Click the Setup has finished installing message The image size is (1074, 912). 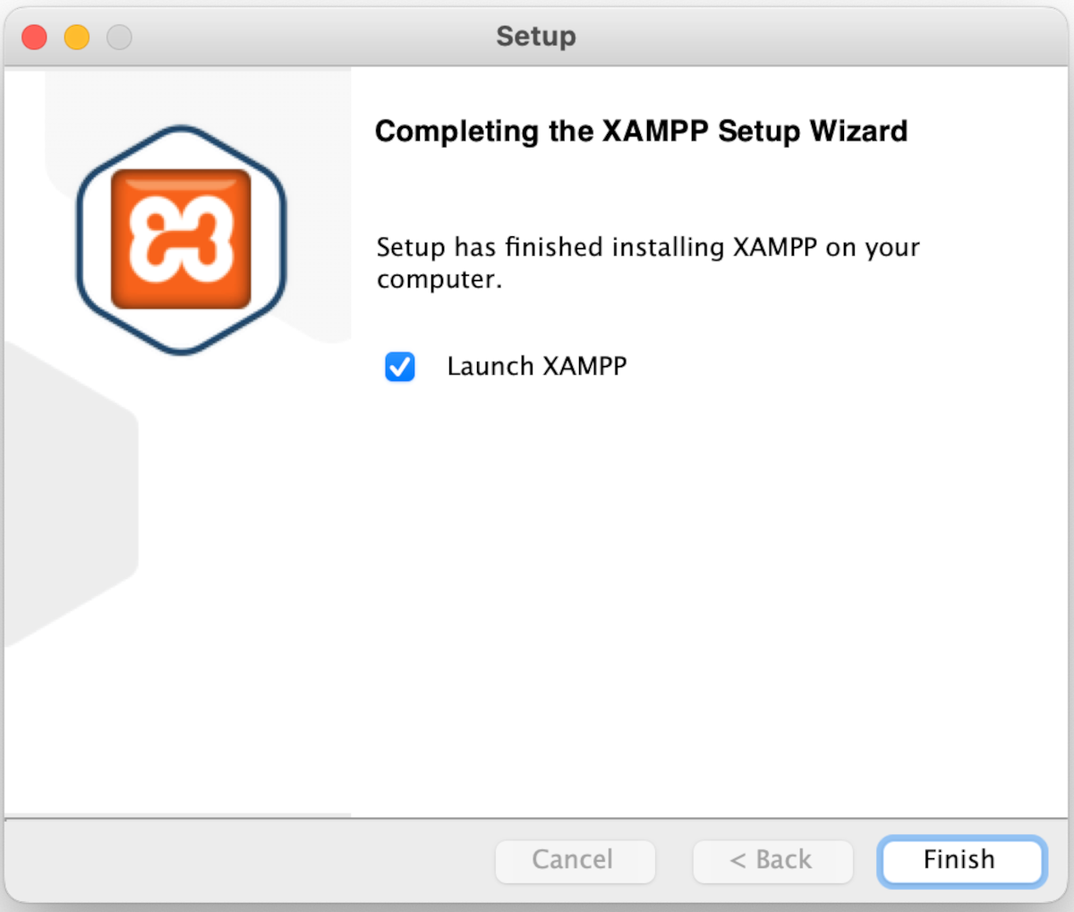pos(647,247)
